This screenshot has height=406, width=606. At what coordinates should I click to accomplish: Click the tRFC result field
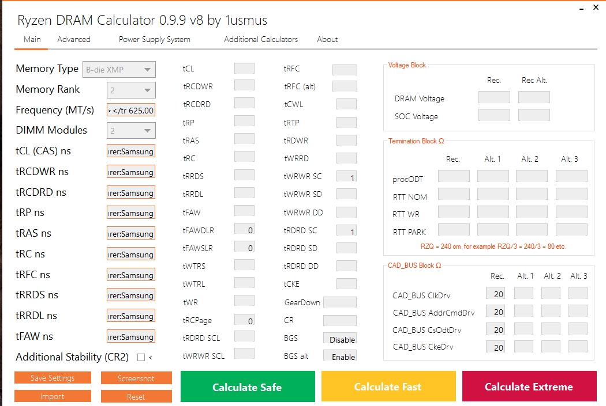[345, 70]
